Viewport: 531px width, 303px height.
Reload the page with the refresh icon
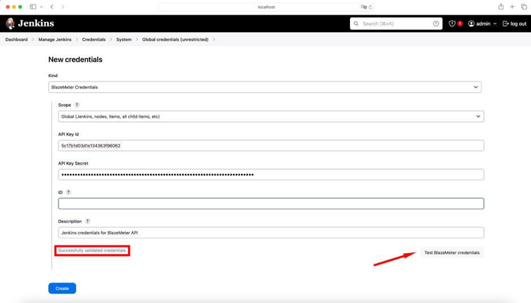pos(370,7)
